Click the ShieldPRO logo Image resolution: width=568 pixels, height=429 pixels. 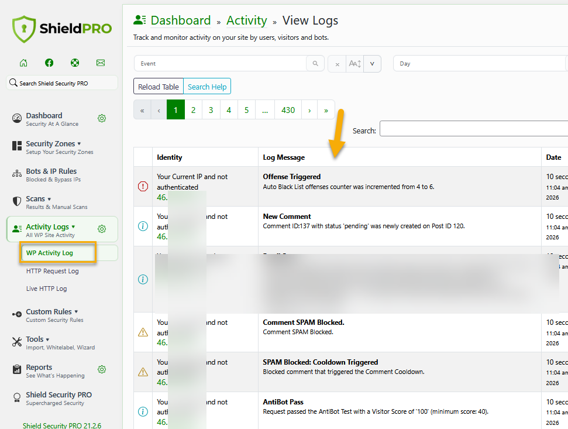[x=62, y=29]
